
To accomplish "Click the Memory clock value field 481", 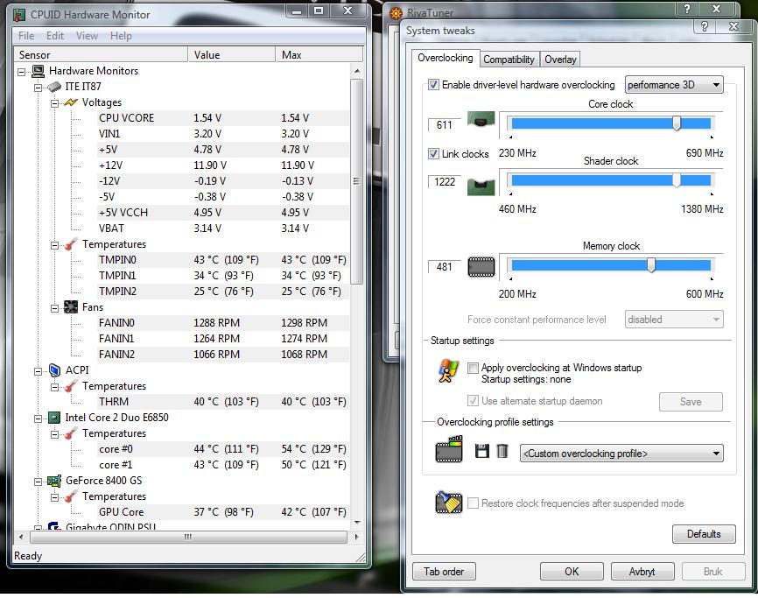I will [x=445, y=267].
